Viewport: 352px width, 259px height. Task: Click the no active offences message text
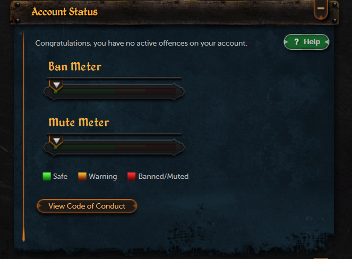[141, 43]
